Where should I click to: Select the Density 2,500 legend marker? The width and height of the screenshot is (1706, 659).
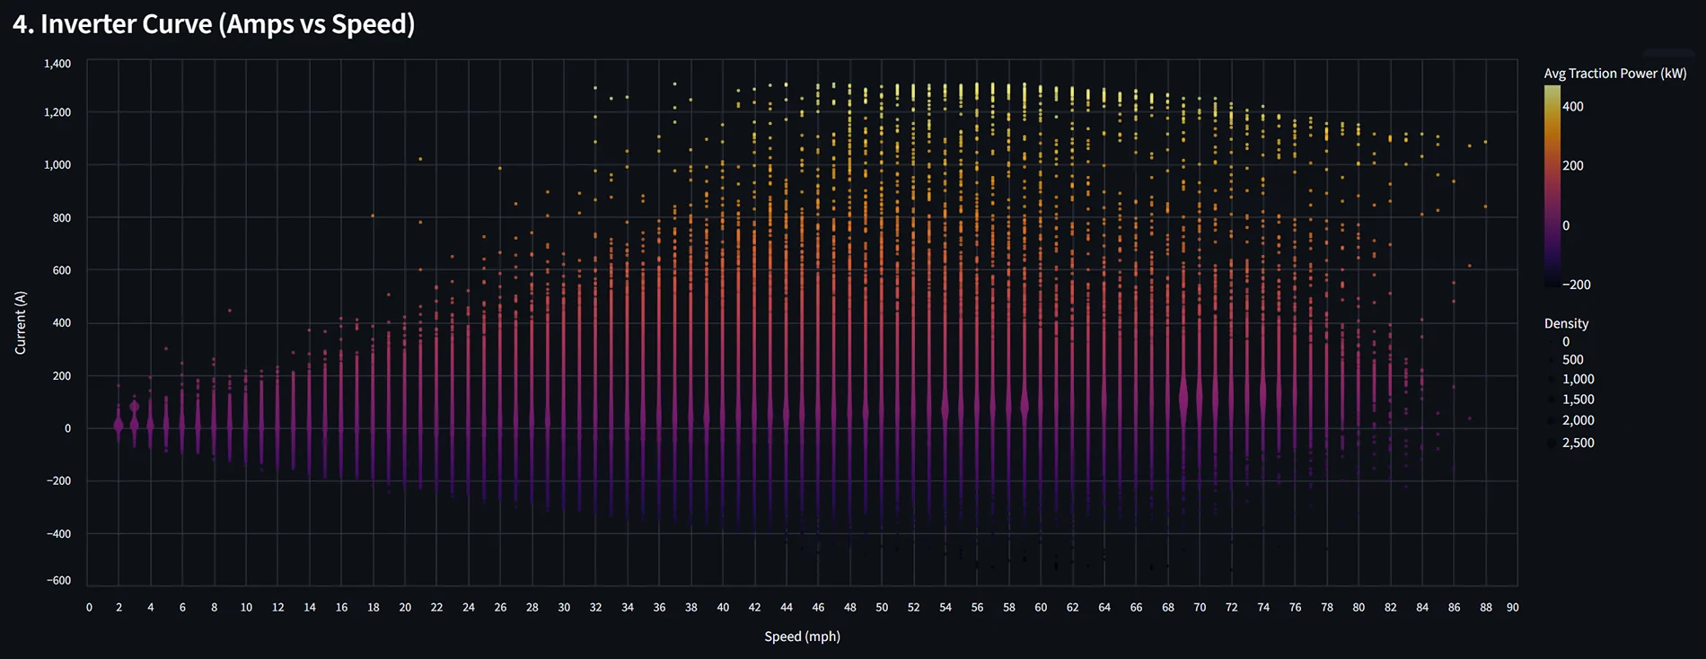pyautogui.click(x=1552, y=443)
